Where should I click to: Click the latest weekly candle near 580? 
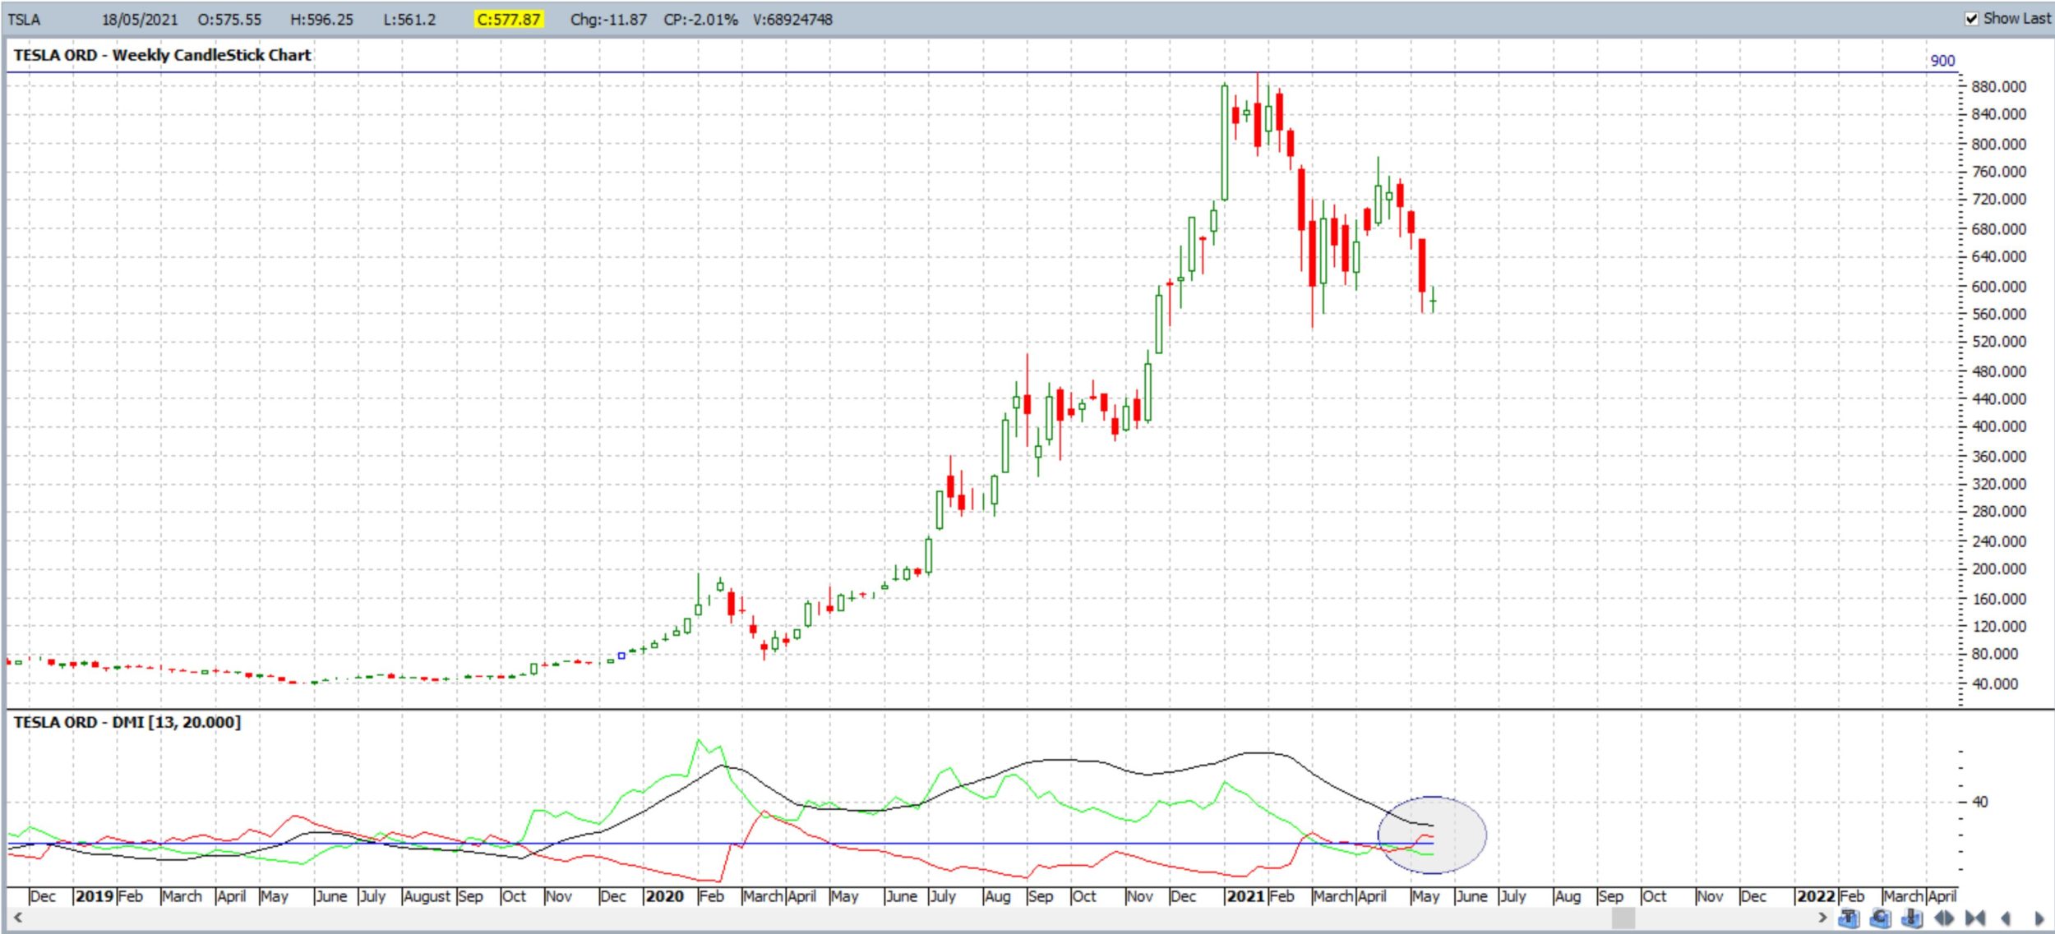point(1433,301)
